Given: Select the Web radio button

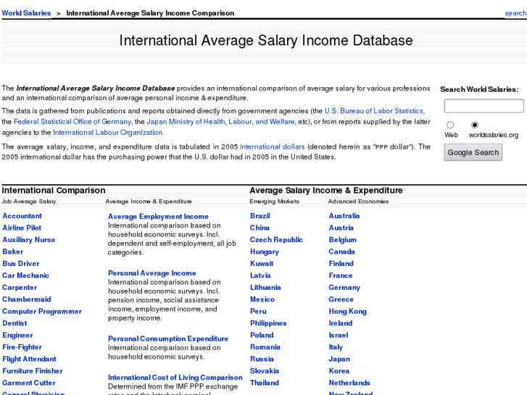Looking at the screenshot, I should click(x=450, y=125).
